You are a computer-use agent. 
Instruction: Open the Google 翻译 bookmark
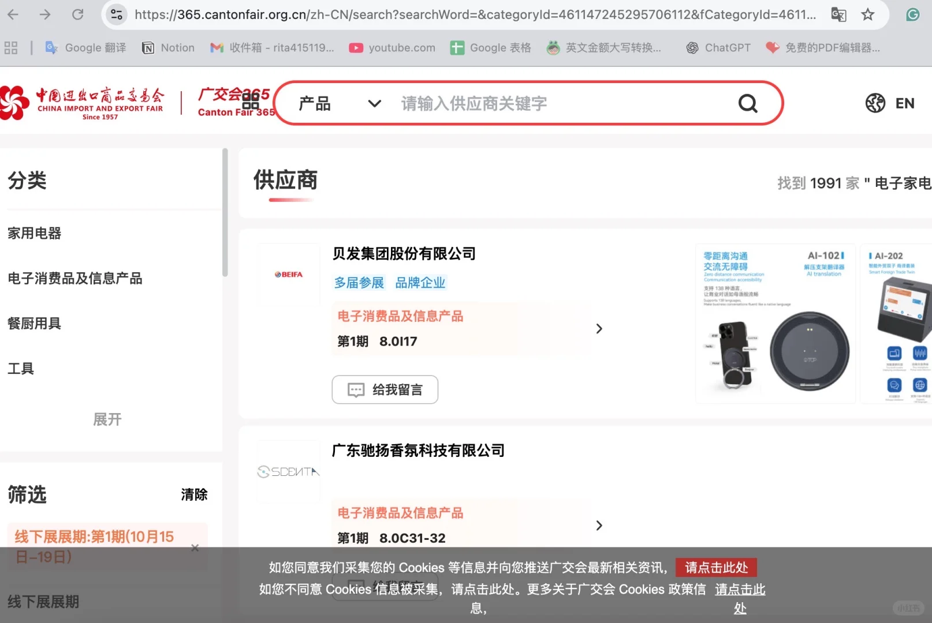pyautogui.click(x=86, y=48)
